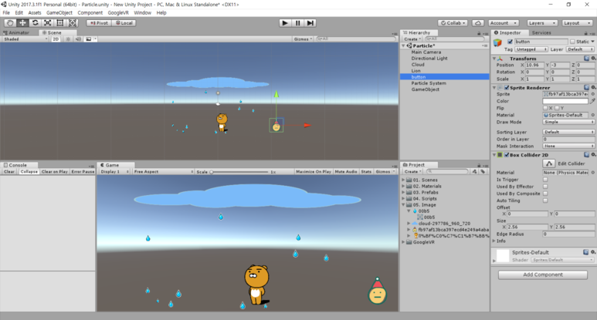
Task: Open the Layer Default dropdown
Action: [x=580, y=49]
